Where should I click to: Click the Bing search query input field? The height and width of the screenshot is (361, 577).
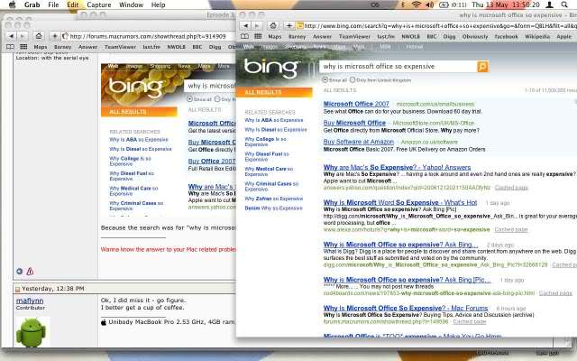click(x=398, y=66)
